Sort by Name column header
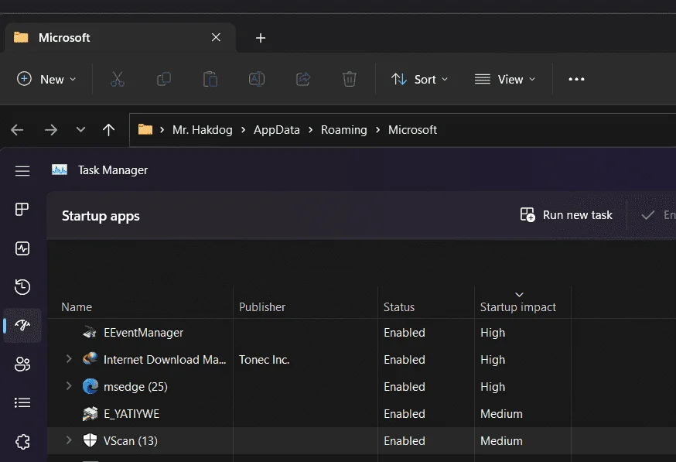 (77, 307)
